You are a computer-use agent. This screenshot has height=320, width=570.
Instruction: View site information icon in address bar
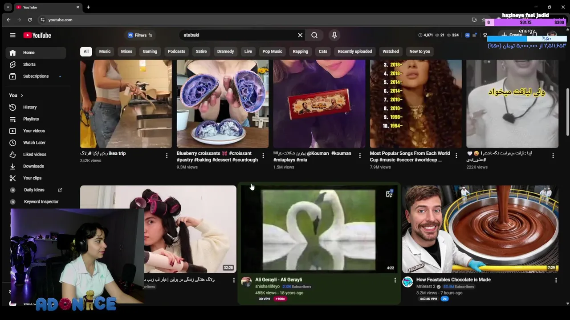42,20
